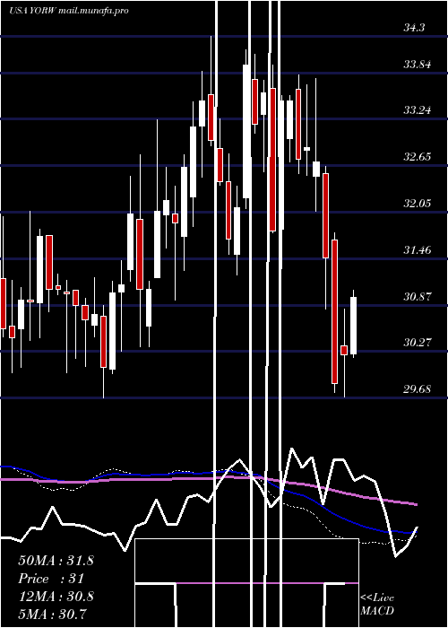The image size is (448, 628).
Task: Click the '5MA : 30.7' readout
Action: [53, 614]
